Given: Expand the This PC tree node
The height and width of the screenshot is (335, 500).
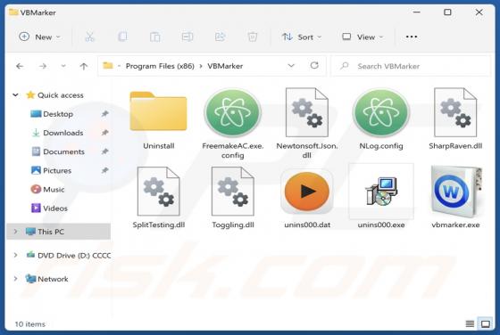Looking at the screenshot, I should 15,232.
